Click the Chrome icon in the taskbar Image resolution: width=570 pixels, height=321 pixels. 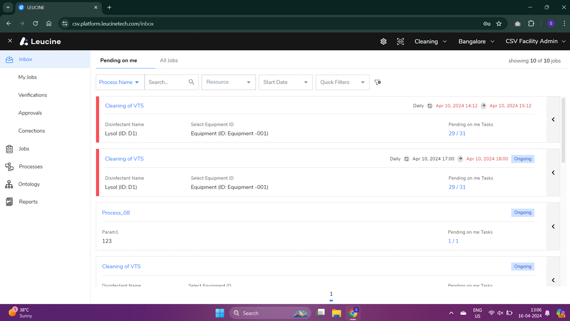[353, 313]
